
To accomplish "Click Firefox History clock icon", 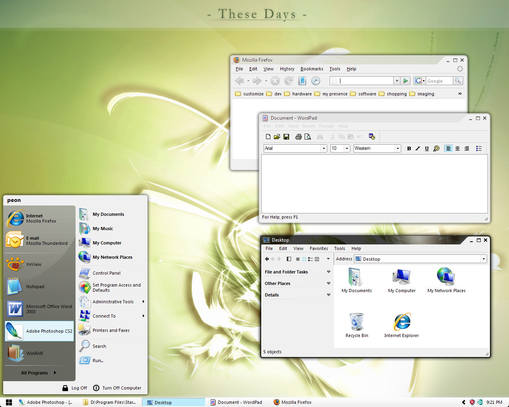I will (x=316, y=81).
